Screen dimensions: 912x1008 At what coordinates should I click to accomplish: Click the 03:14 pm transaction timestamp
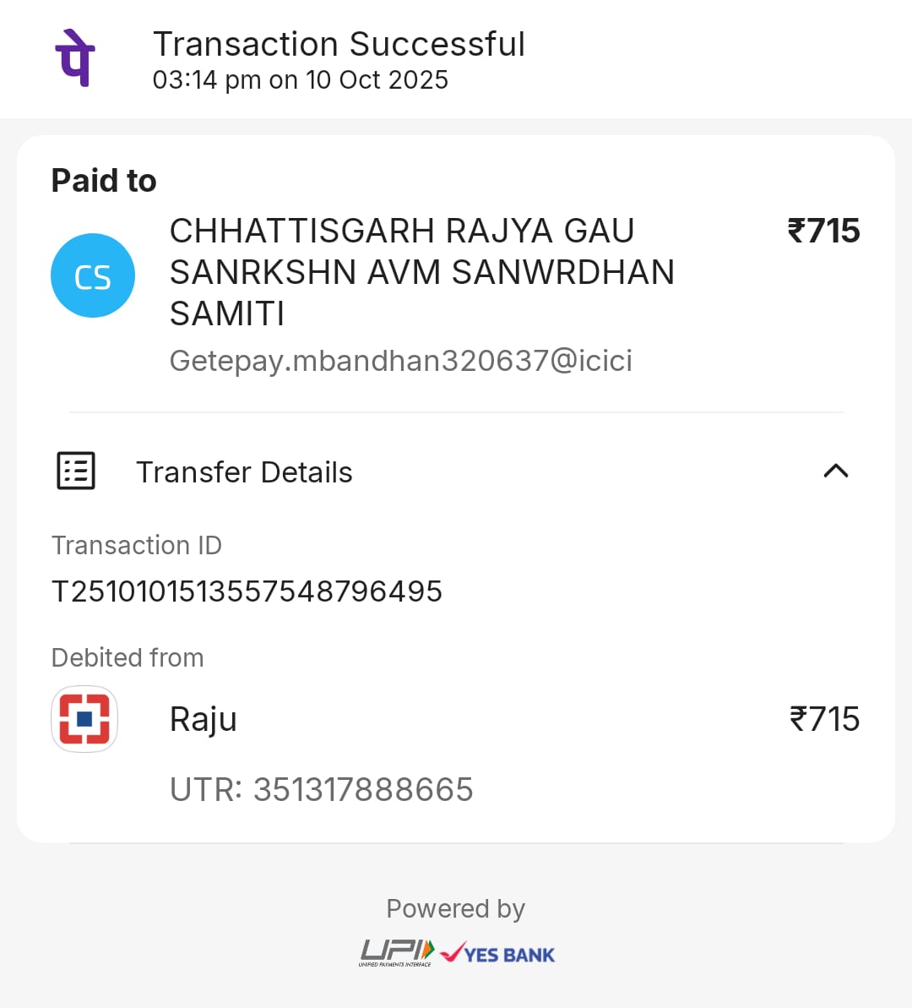(x=300, y=80)
